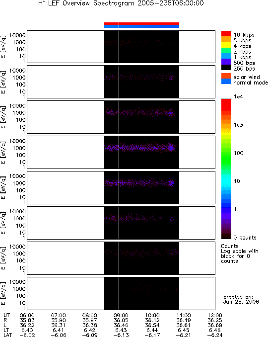Select the green 2 kbps legend swatch
The width and height of the screenshot is (268, 337).
tap(226, 50)
